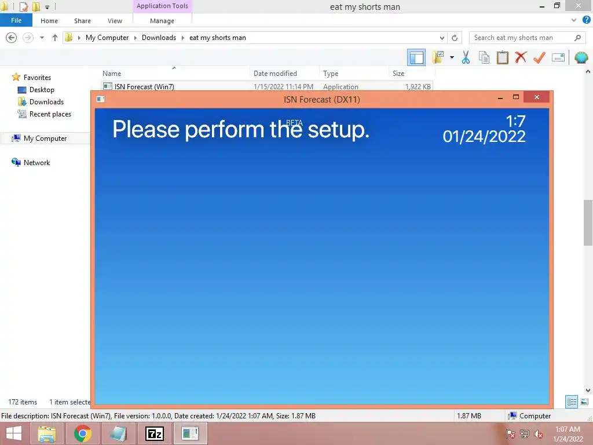Image resolution: width=593 pixels, height=445 pixels.
Task: Open File Explorer from the taskbar
Action: pyautogui.click(x=46, y=433)
